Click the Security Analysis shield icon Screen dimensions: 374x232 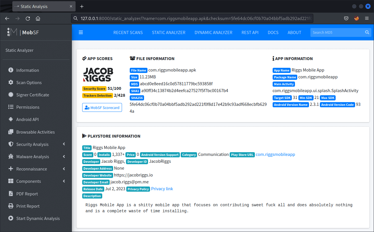[11, 144]
